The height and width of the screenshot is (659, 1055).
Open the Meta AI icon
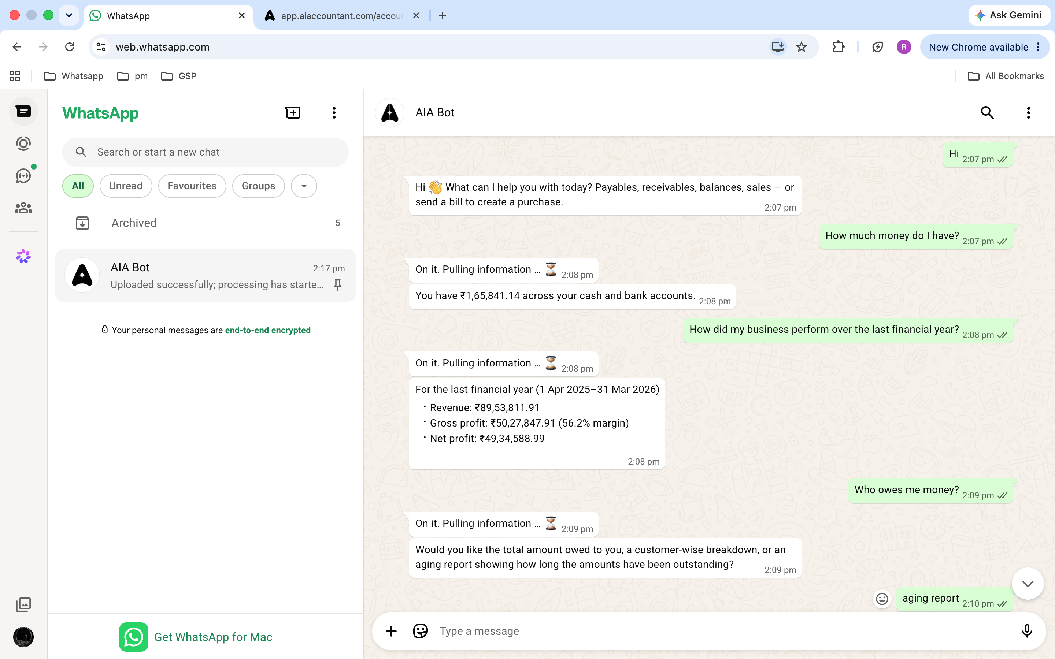click(23, 256)
